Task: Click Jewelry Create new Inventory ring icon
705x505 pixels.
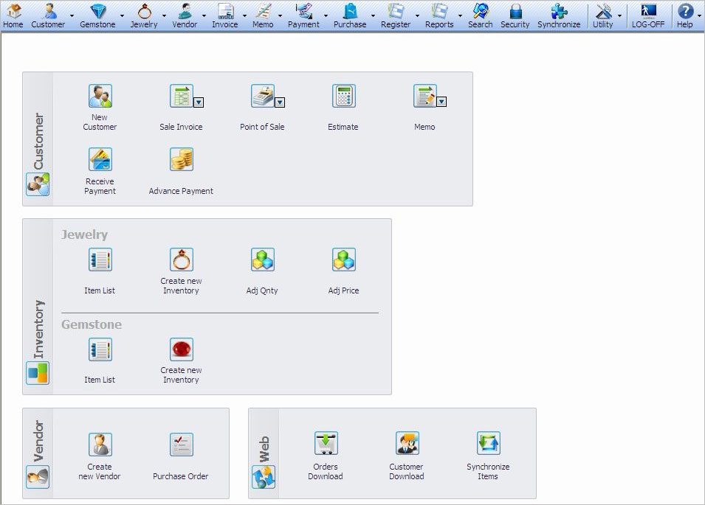Action: [181, 260]
